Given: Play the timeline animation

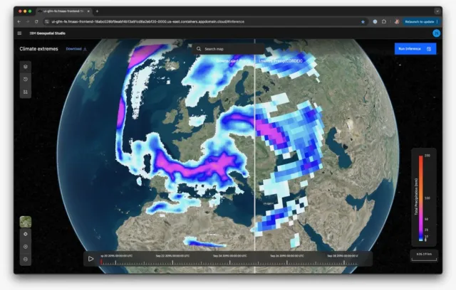Looking at the screenshot, I should pyautogui.click(x=90, y=259).
